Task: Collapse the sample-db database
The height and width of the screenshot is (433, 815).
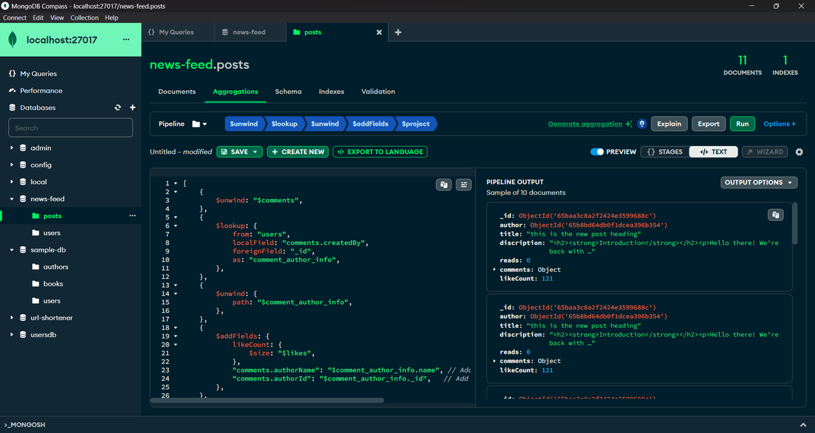Action: [12, 250]
